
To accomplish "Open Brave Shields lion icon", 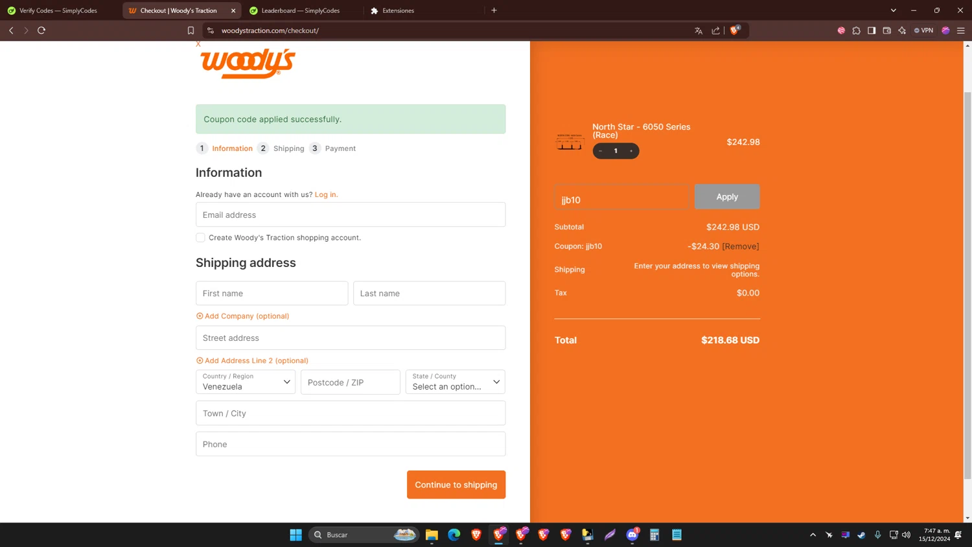I will (x=735, y=30).
